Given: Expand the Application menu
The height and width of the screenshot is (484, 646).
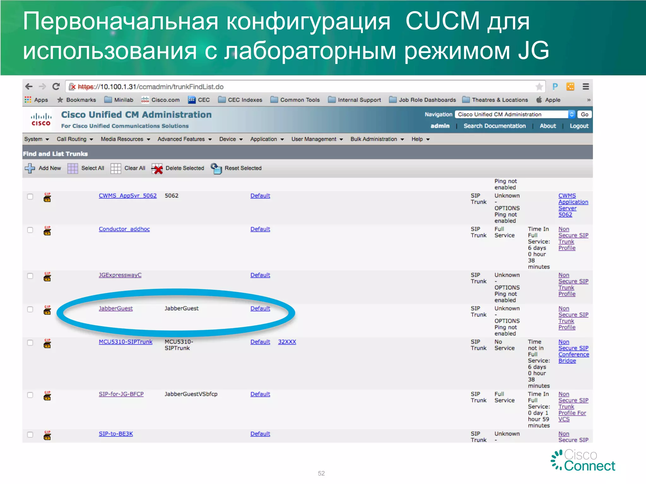Looking at the screenshot, I should pos(267,139).
